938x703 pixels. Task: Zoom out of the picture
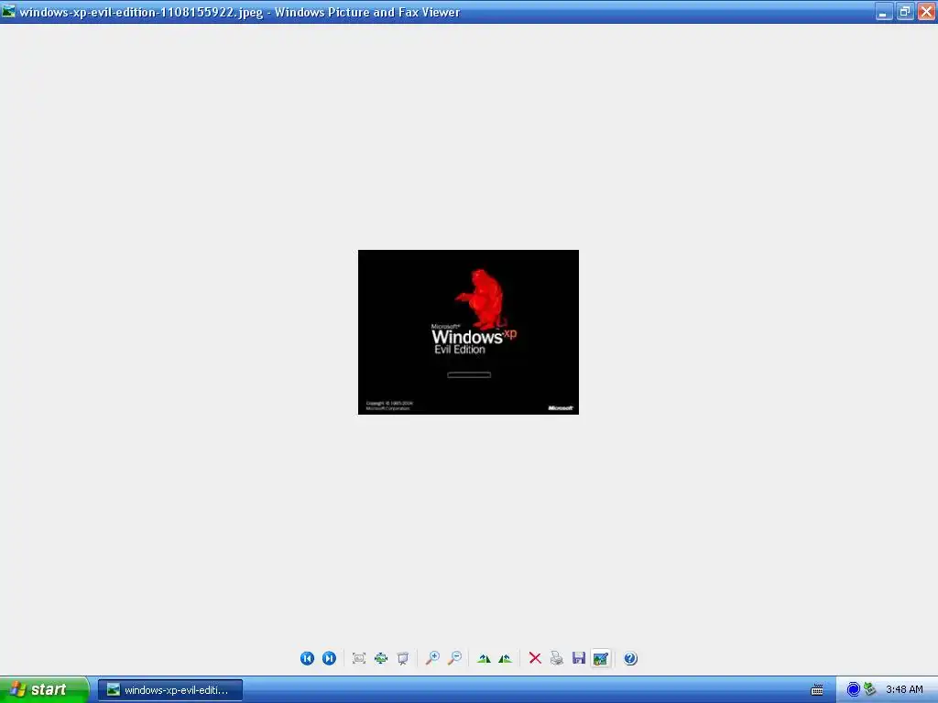(454, 658)
